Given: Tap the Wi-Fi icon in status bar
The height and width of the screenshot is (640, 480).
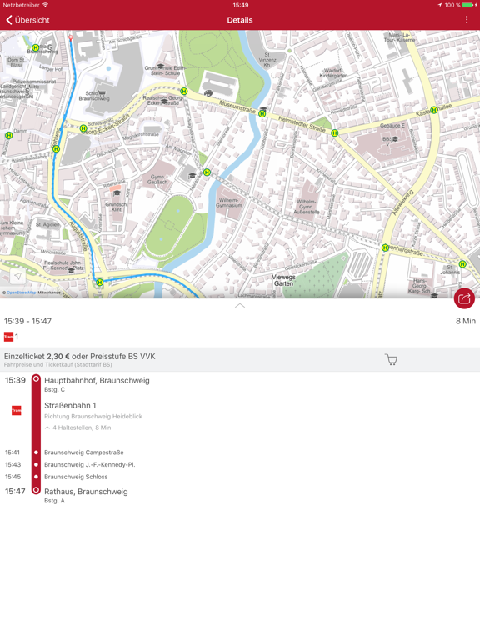Looking at the screenshot, I should click(45, 5).
